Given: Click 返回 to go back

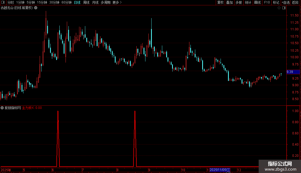Looking at the screenshot, I should pyautogui.click(x=295, y=2).
